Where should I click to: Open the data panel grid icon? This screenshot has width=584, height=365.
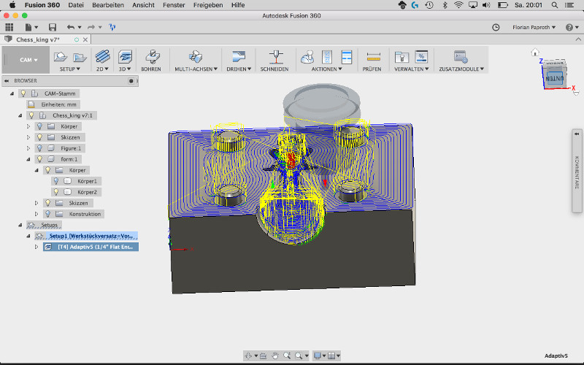pyautogui.click(x=10, y=27)
